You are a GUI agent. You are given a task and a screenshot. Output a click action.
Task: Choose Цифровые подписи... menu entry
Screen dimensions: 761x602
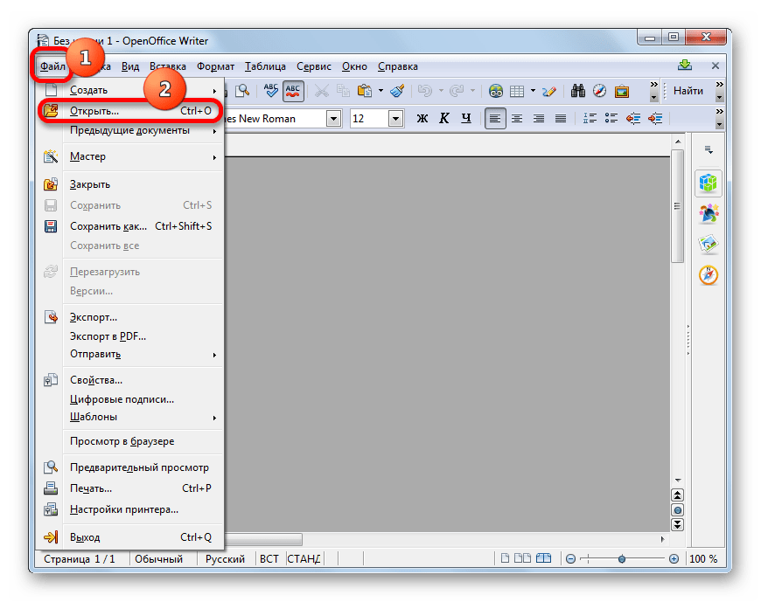click(130, 399)
